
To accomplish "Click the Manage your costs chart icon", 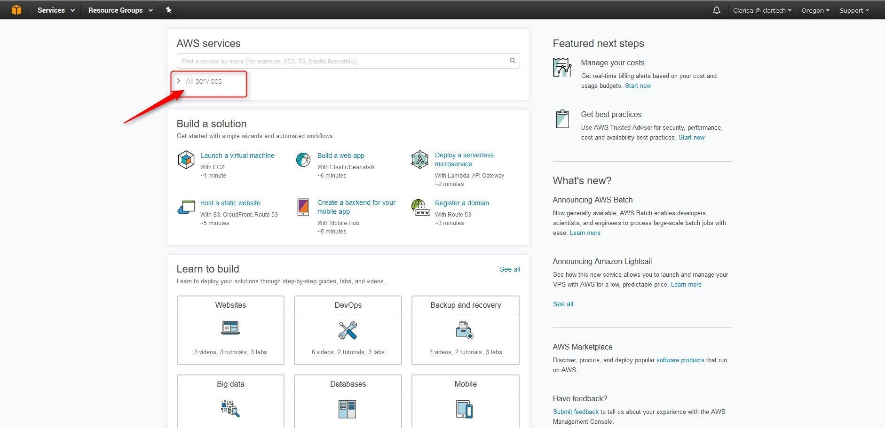I will pyautogui.click(x=562, y=67).
